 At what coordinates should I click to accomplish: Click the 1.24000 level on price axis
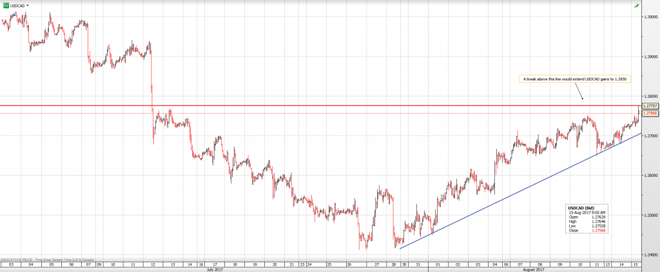649,255
